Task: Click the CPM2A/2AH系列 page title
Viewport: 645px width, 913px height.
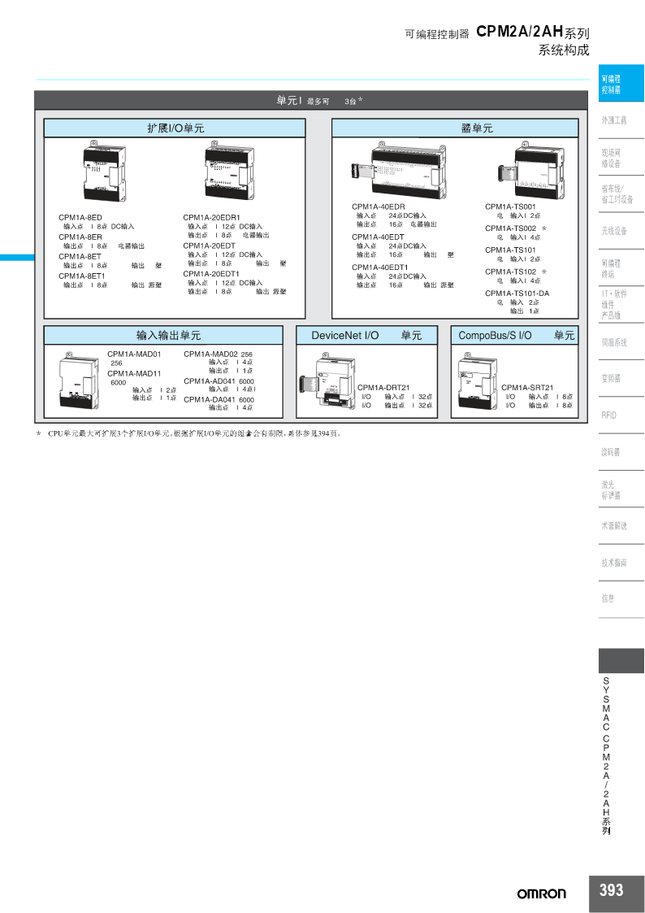Action: click(533, 32)
